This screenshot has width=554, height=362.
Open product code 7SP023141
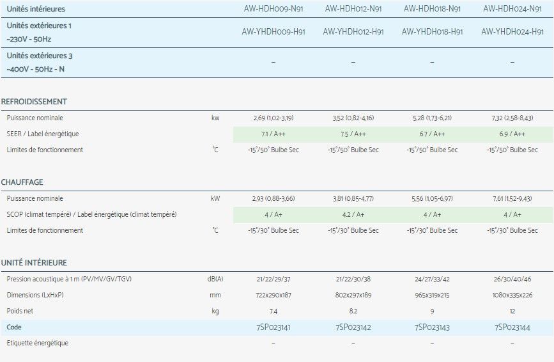[x=273, y=327]
